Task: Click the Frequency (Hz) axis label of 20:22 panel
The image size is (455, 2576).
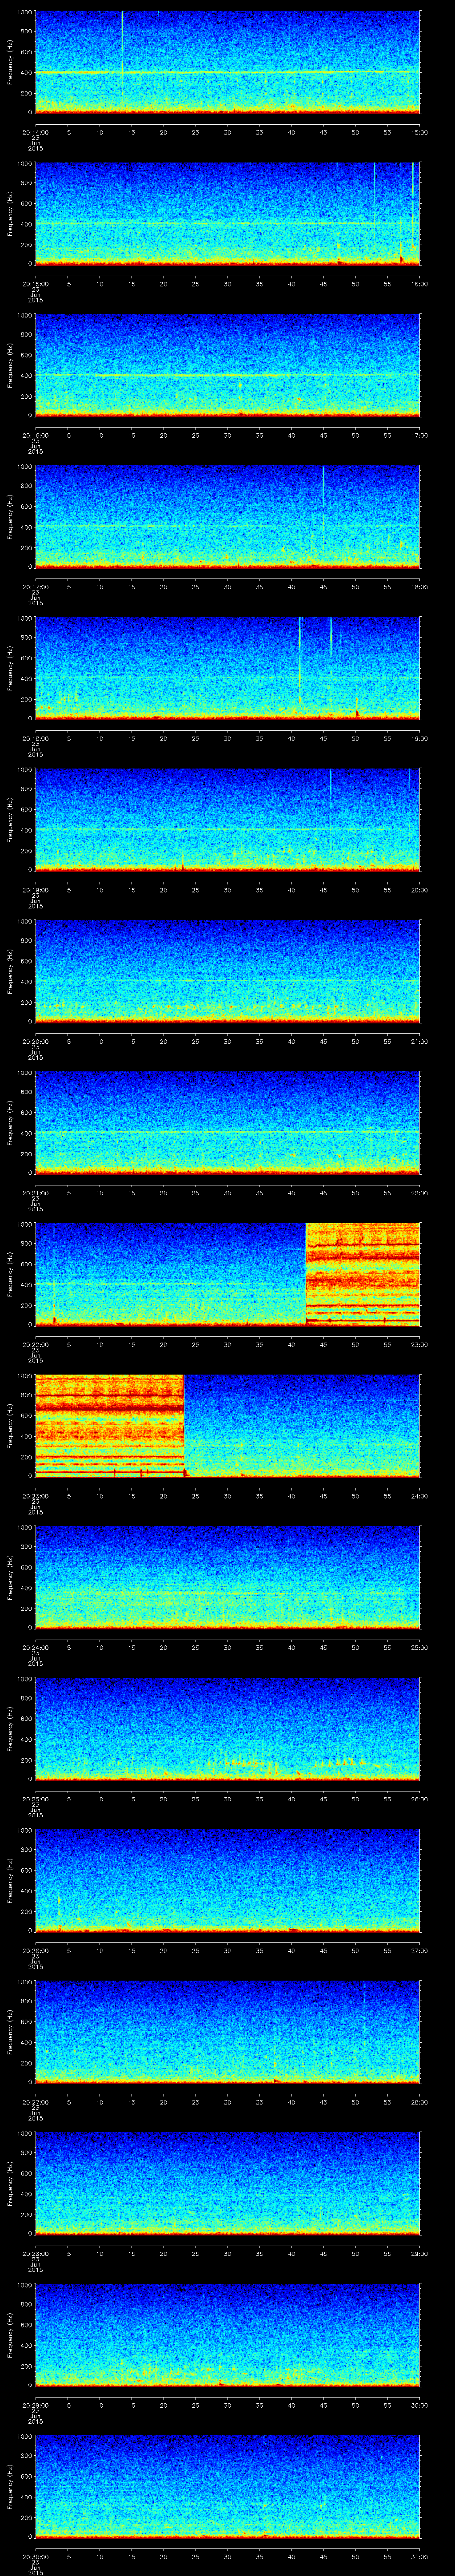Action: coord(10,1273)
